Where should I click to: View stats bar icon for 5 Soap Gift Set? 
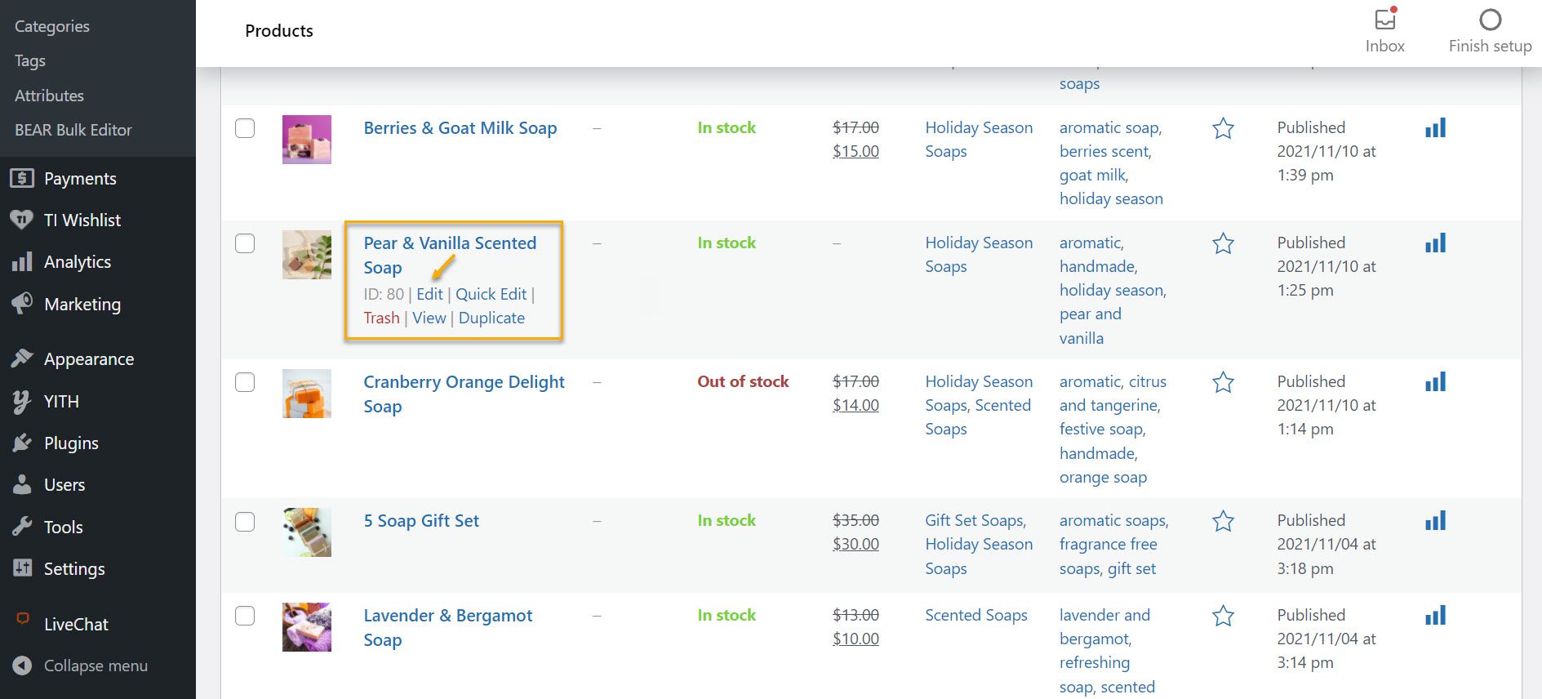click(1435, 520)
